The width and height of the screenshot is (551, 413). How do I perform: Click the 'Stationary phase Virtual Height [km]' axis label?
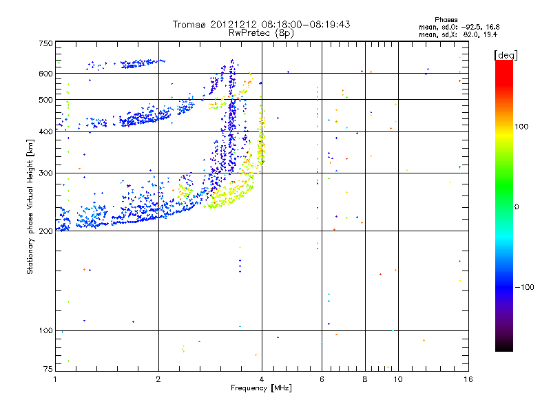point(30,206)
